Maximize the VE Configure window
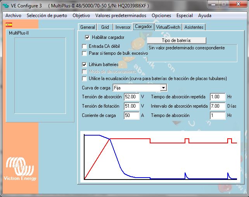 [224, 4]
